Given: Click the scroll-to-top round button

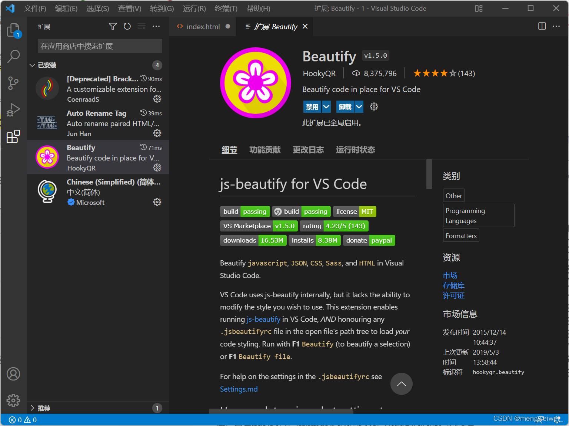Looking at the screenshot, I should 402,384.
